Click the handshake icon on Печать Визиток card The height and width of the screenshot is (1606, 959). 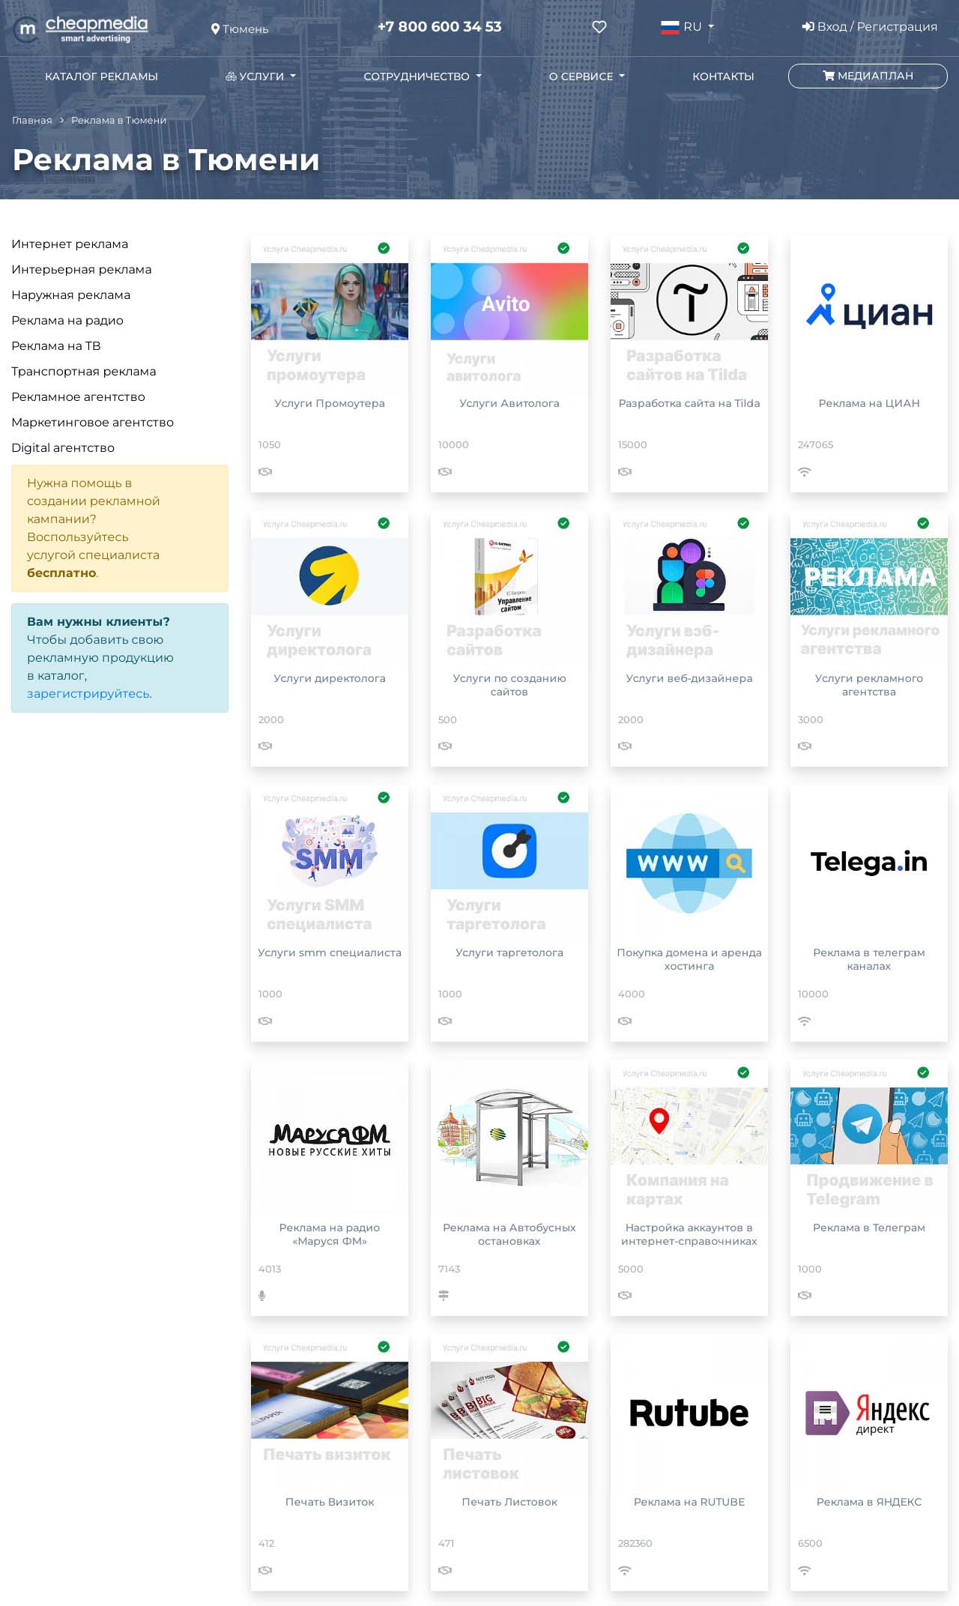(265, 1570)
